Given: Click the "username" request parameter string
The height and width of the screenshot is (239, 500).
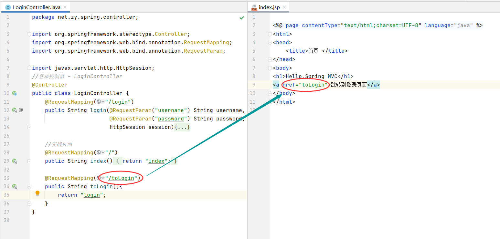Looking at the screenshot, I should pos(171,110).
